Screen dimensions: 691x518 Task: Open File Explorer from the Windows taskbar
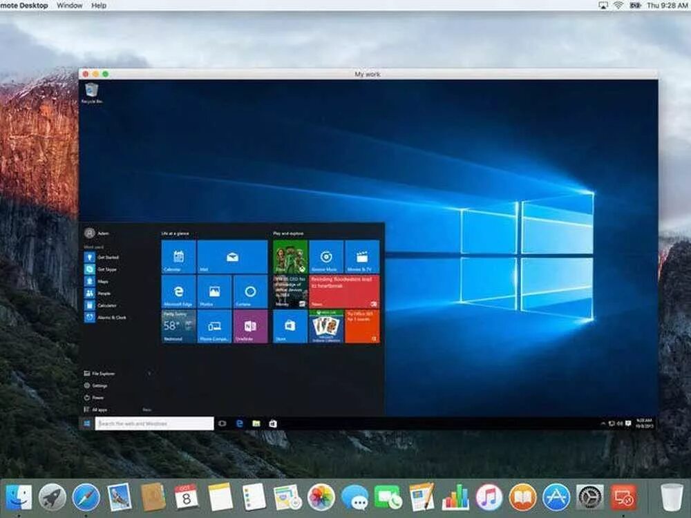tap(256, 423)
